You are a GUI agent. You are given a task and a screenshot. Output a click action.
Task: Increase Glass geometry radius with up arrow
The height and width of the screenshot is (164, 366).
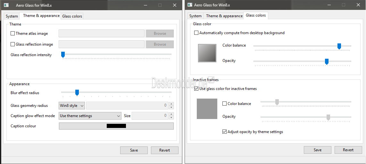(171, 104)
